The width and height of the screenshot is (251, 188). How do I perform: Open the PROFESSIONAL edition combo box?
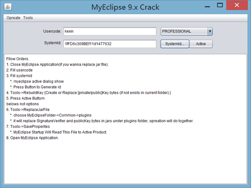click(186, 31)
